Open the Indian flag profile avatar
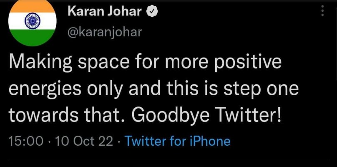 [x=32, y=21]
